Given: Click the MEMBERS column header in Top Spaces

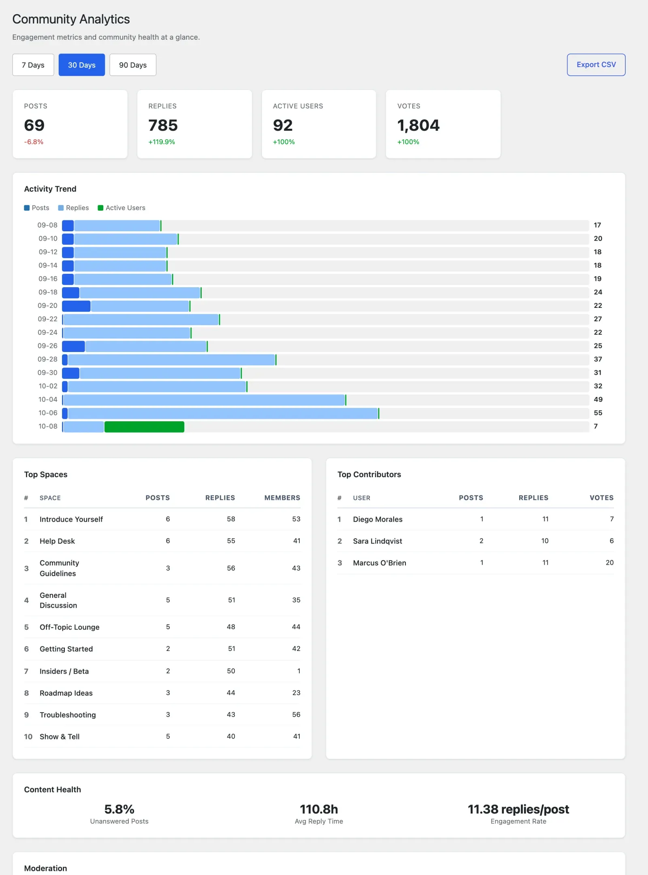Looking at the screenshot, I should click(x=282, y=498).
